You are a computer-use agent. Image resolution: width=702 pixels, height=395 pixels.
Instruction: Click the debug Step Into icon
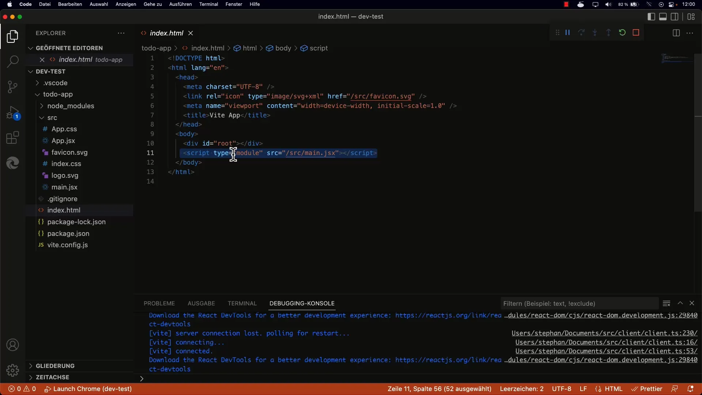coord(595,33)
